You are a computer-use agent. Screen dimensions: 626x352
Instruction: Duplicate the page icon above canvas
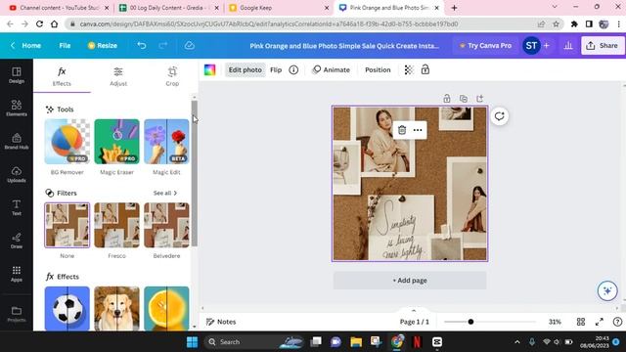tap(463, 98)
